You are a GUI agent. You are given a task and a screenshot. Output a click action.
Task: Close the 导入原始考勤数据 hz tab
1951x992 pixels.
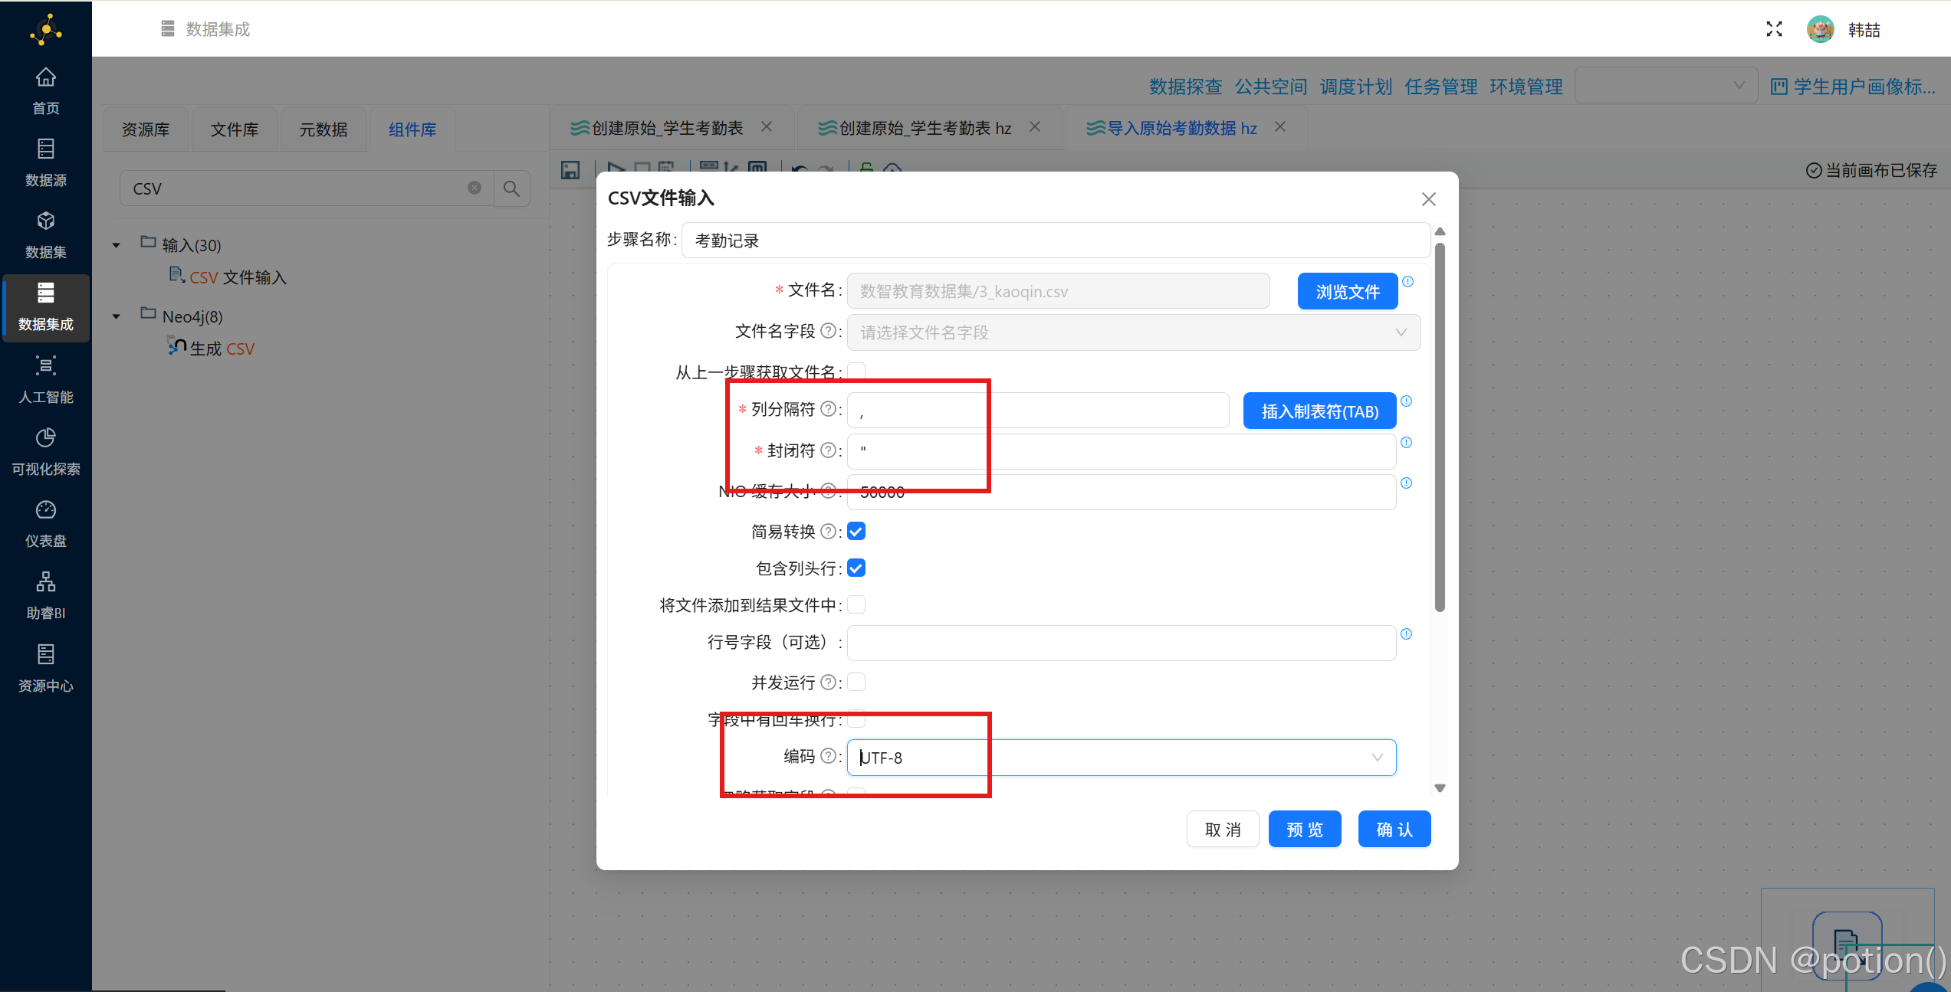(x=1280, y=126)
